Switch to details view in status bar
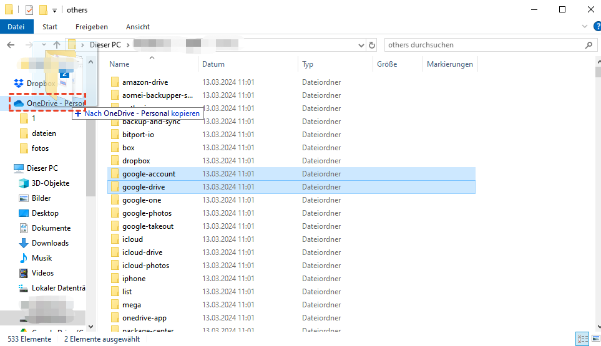This screenshot has height=346, width=601. click(x=582, y=339)
